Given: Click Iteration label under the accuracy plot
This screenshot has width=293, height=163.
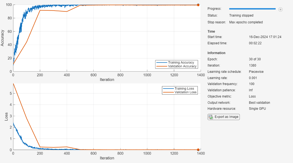Looking at the screenshot, I should (107, 80).
